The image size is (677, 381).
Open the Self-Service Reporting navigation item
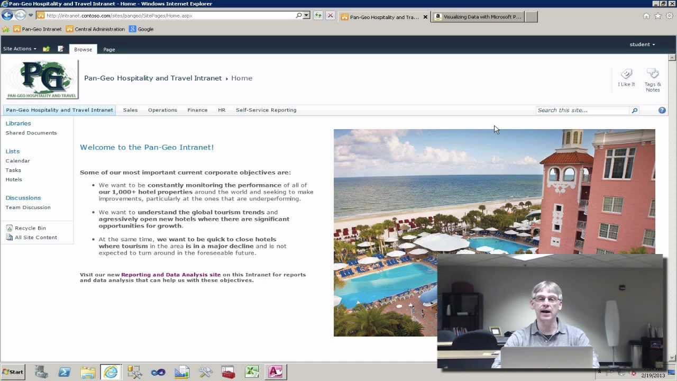click(266, 110)
